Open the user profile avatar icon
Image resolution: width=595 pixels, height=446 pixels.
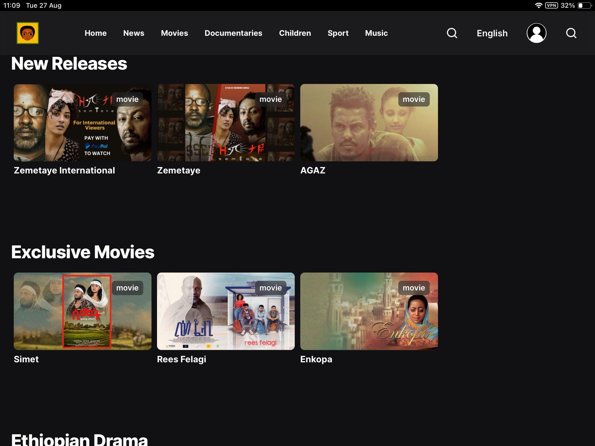(x=536, y=33)
